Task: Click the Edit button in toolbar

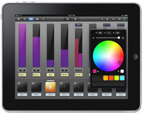Action: point(113,19)
